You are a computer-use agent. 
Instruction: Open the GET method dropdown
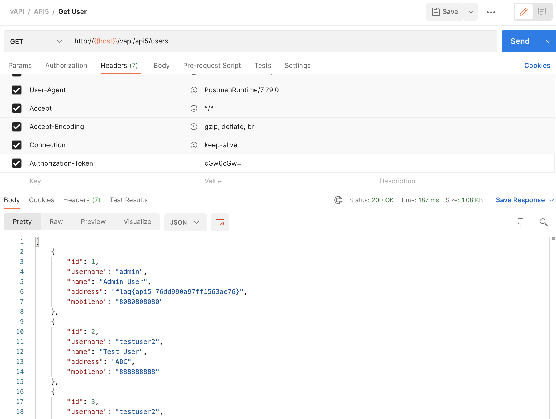tap(36, 41)
